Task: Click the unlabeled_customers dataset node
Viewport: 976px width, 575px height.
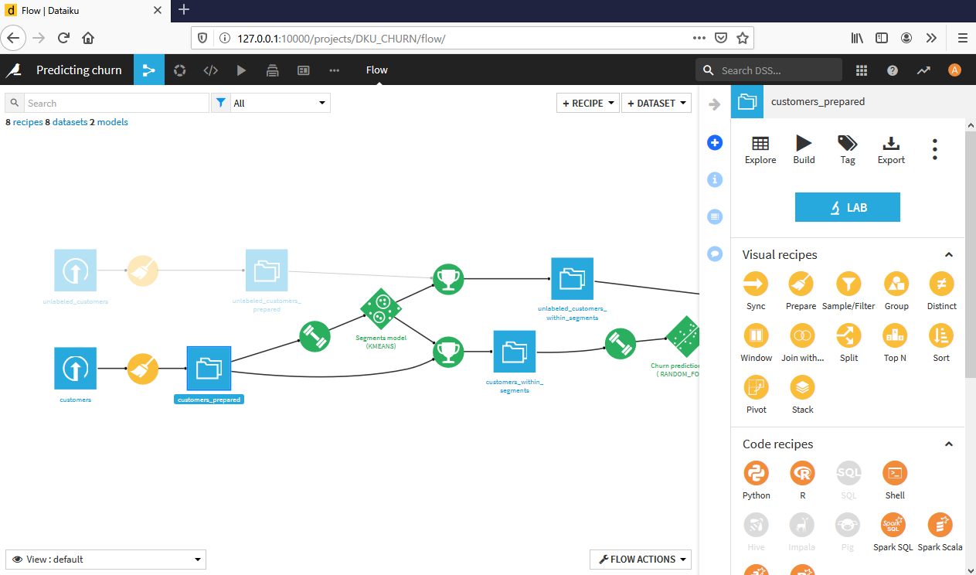Action: (x=75, y=270)
